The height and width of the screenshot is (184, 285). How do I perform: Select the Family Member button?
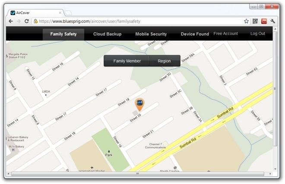pyautogui.click(x=127, y=61)
